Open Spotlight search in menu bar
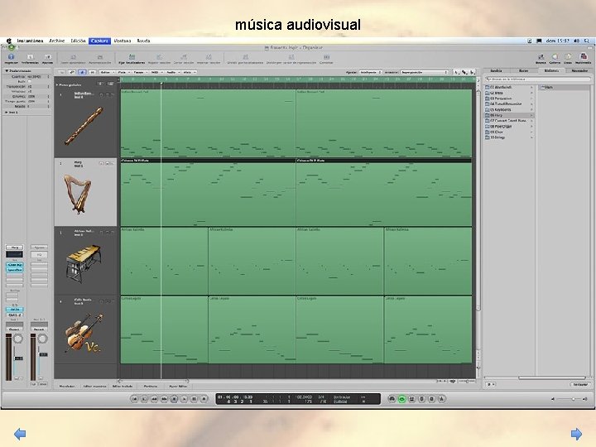 [587, 41]
